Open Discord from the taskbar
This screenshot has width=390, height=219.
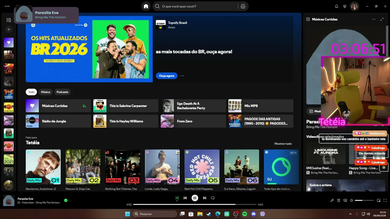(253, 214)
